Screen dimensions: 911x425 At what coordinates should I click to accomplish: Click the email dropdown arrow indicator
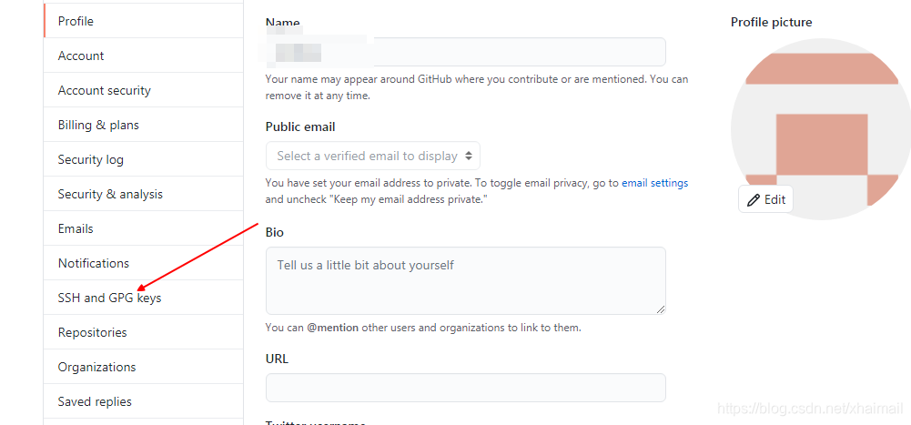coord(468,156)
